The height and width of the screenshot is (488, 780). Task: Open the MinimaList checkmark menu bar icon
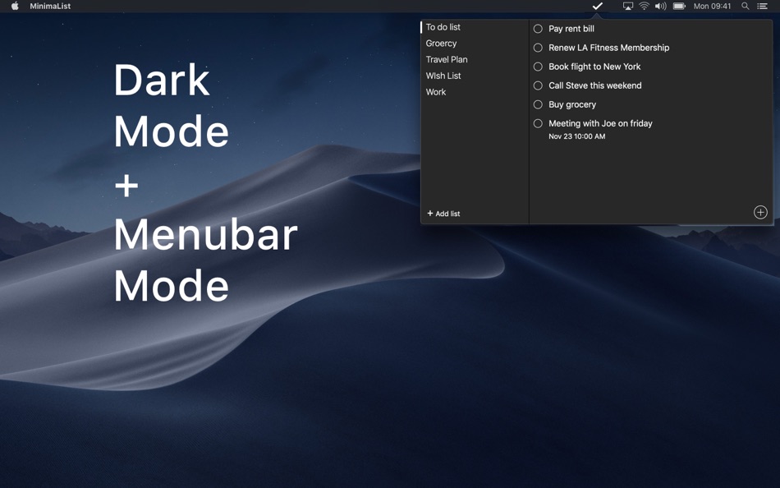click(x=598, y=6)
